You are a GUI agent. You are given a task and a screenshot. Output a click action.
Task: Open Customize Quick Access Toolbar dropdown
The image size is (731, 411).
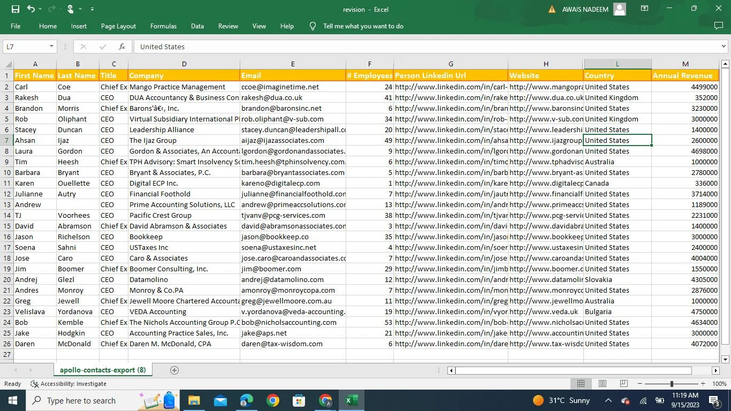coord(93,9)
